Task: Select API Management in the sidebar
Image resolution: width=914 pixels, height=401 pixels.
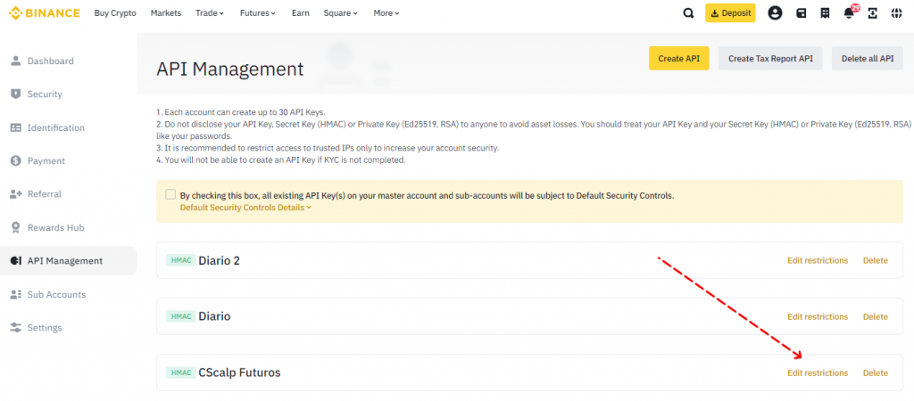Action: coord(68,261)
